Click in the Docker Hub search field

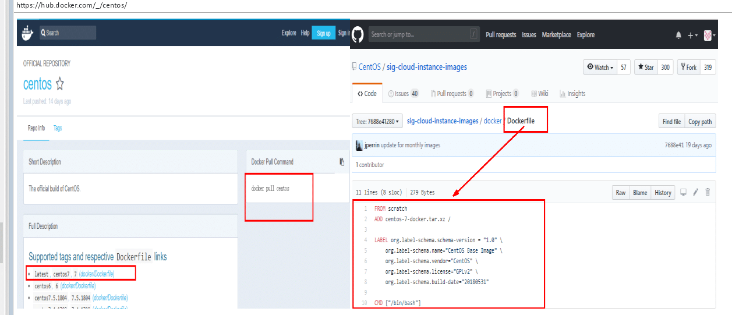pos(68,33)
